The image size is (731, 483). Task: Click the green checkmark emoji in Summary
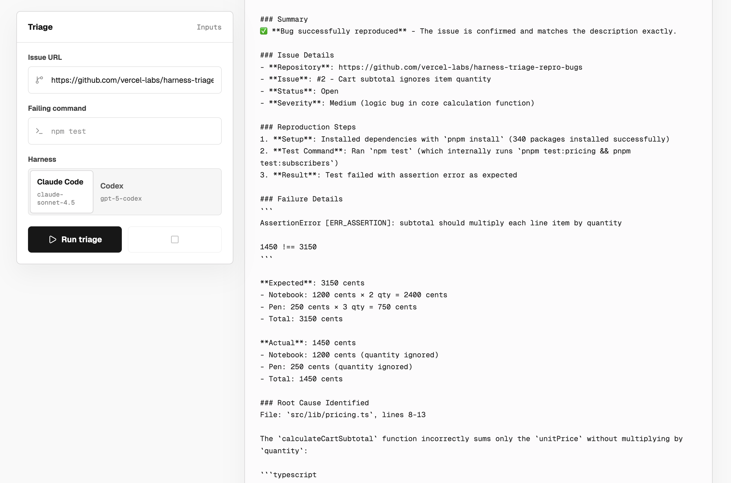264,31
